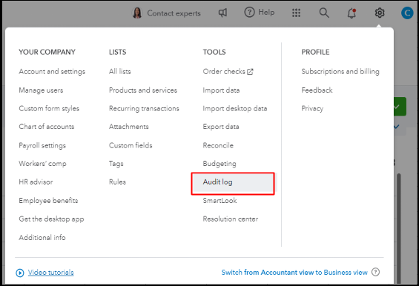Open the notifications bell icon

(352, 13)
